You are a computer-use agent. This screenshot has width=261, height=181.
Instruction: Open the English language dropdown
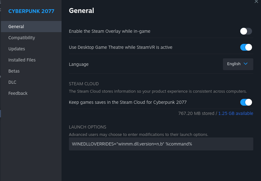tap(238, 64)
